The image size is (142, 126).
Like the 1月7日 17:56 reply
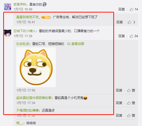click(x=131, y=90)
